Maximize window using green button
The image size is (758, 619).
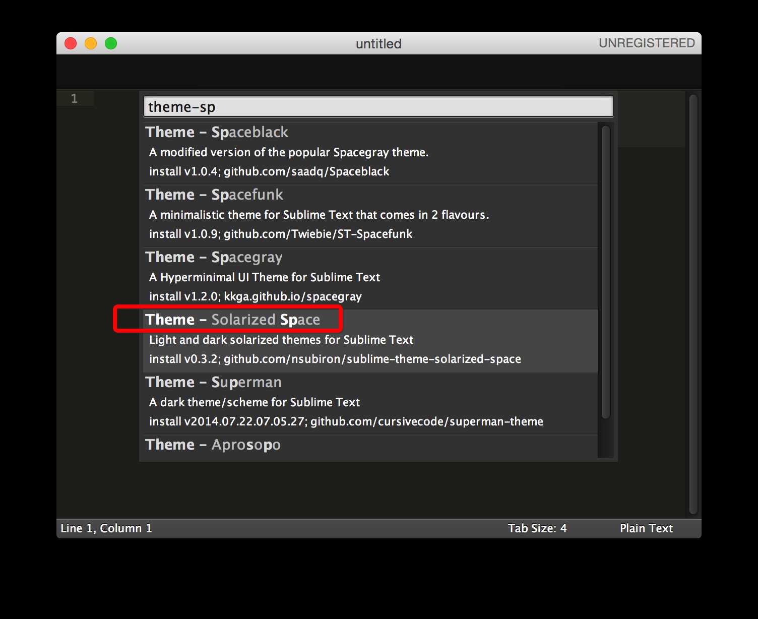click(x=111, y=43)
